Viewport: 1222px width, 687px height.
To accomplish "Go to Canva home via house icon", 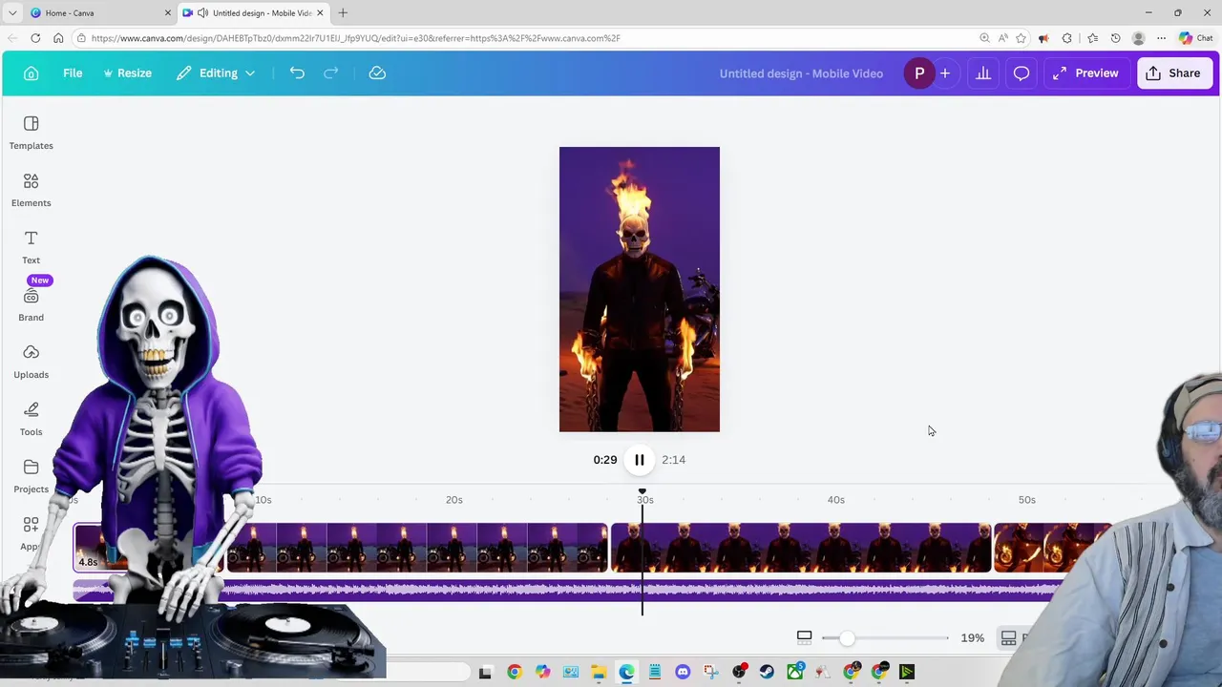I will click(x=31, y=73).
